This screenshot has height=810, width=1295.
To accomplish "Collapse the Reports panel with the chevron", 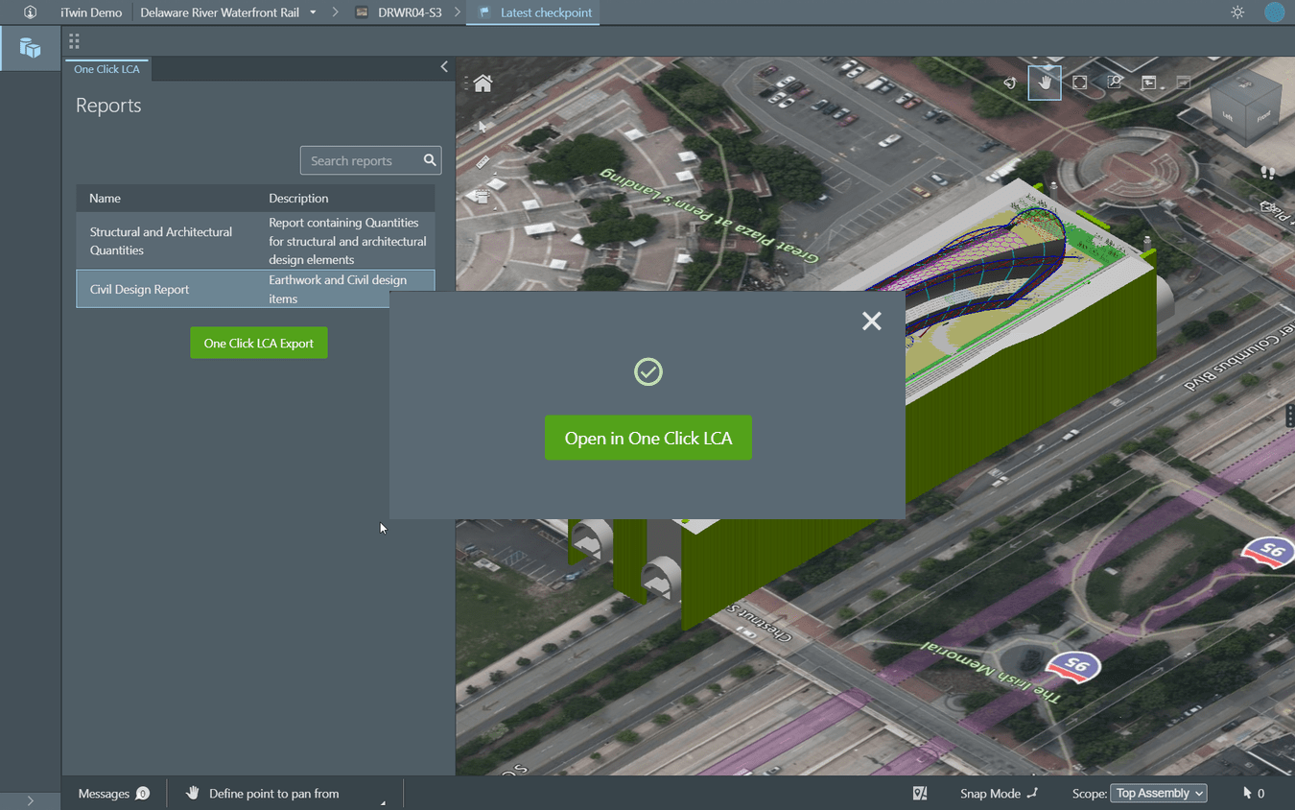I will (443, 67).
